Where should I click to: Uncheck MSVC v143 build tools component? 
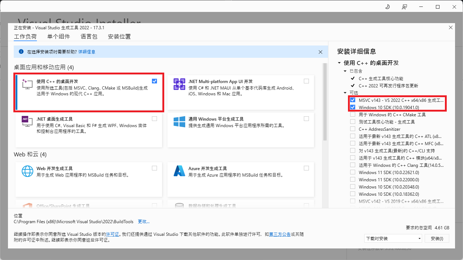[x=353, y=100]
